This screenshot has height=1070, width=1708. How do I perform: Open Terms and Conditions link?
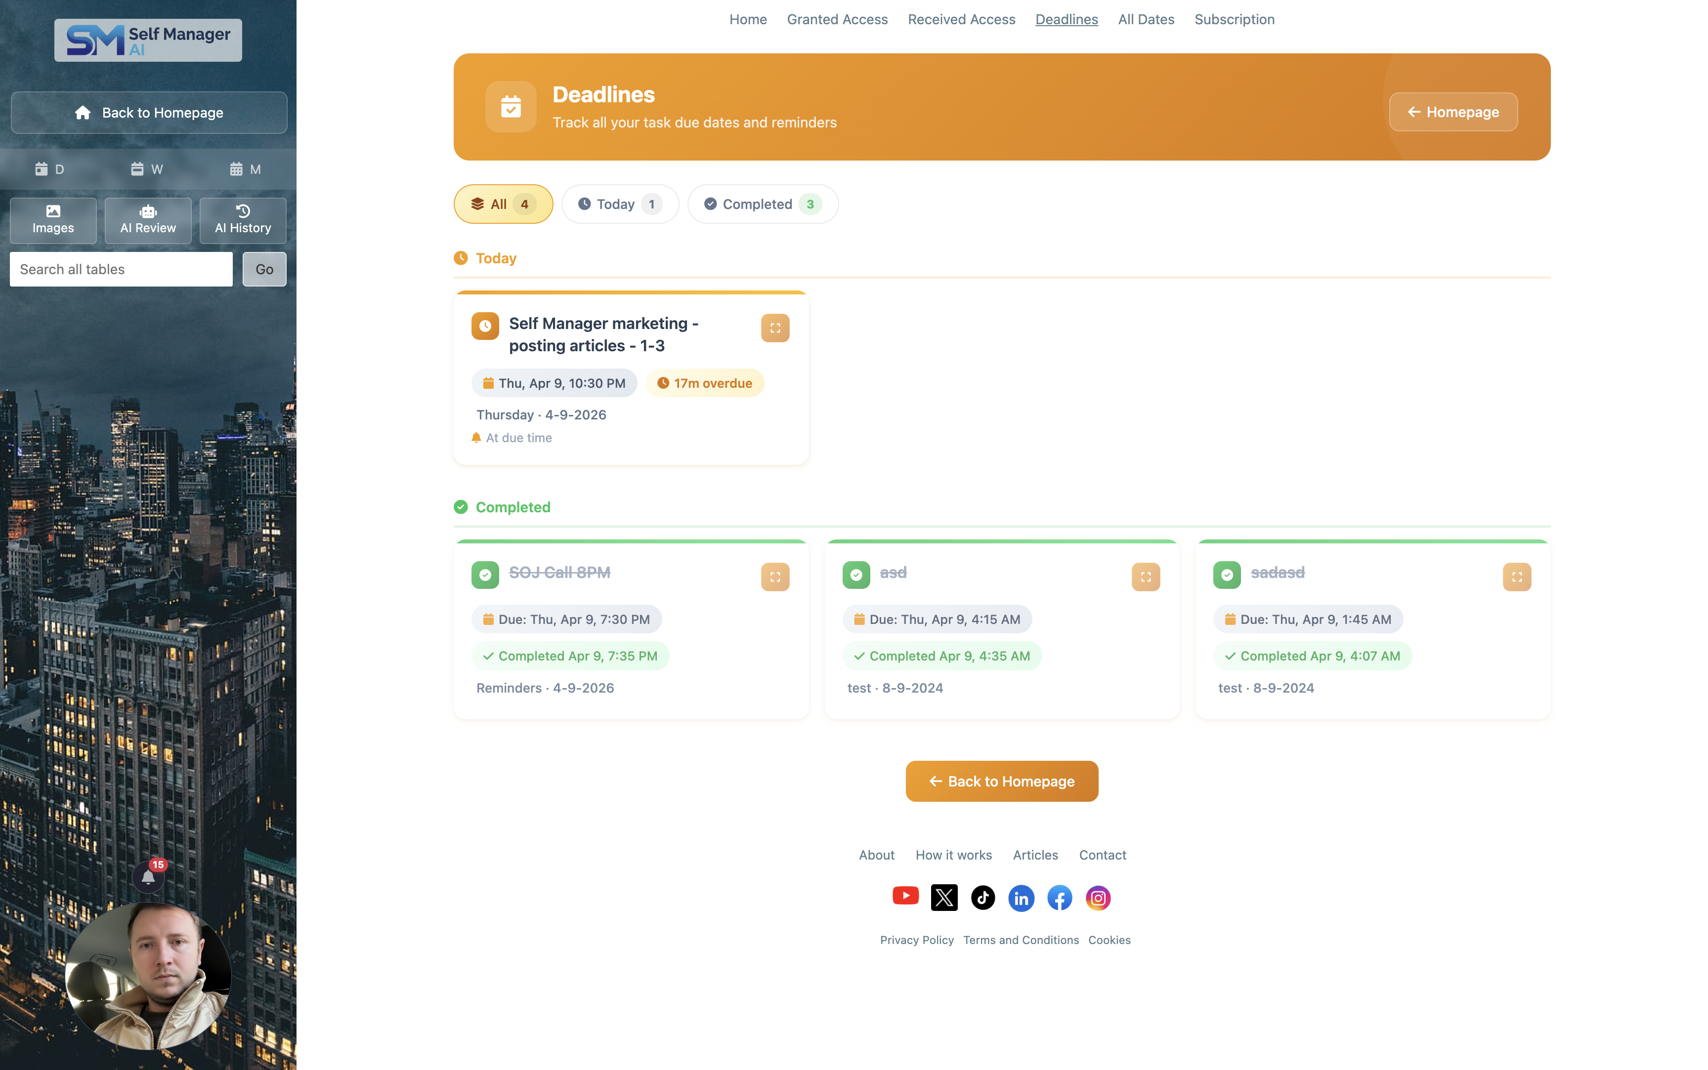pyautogui.click(x=1021, y=940)
